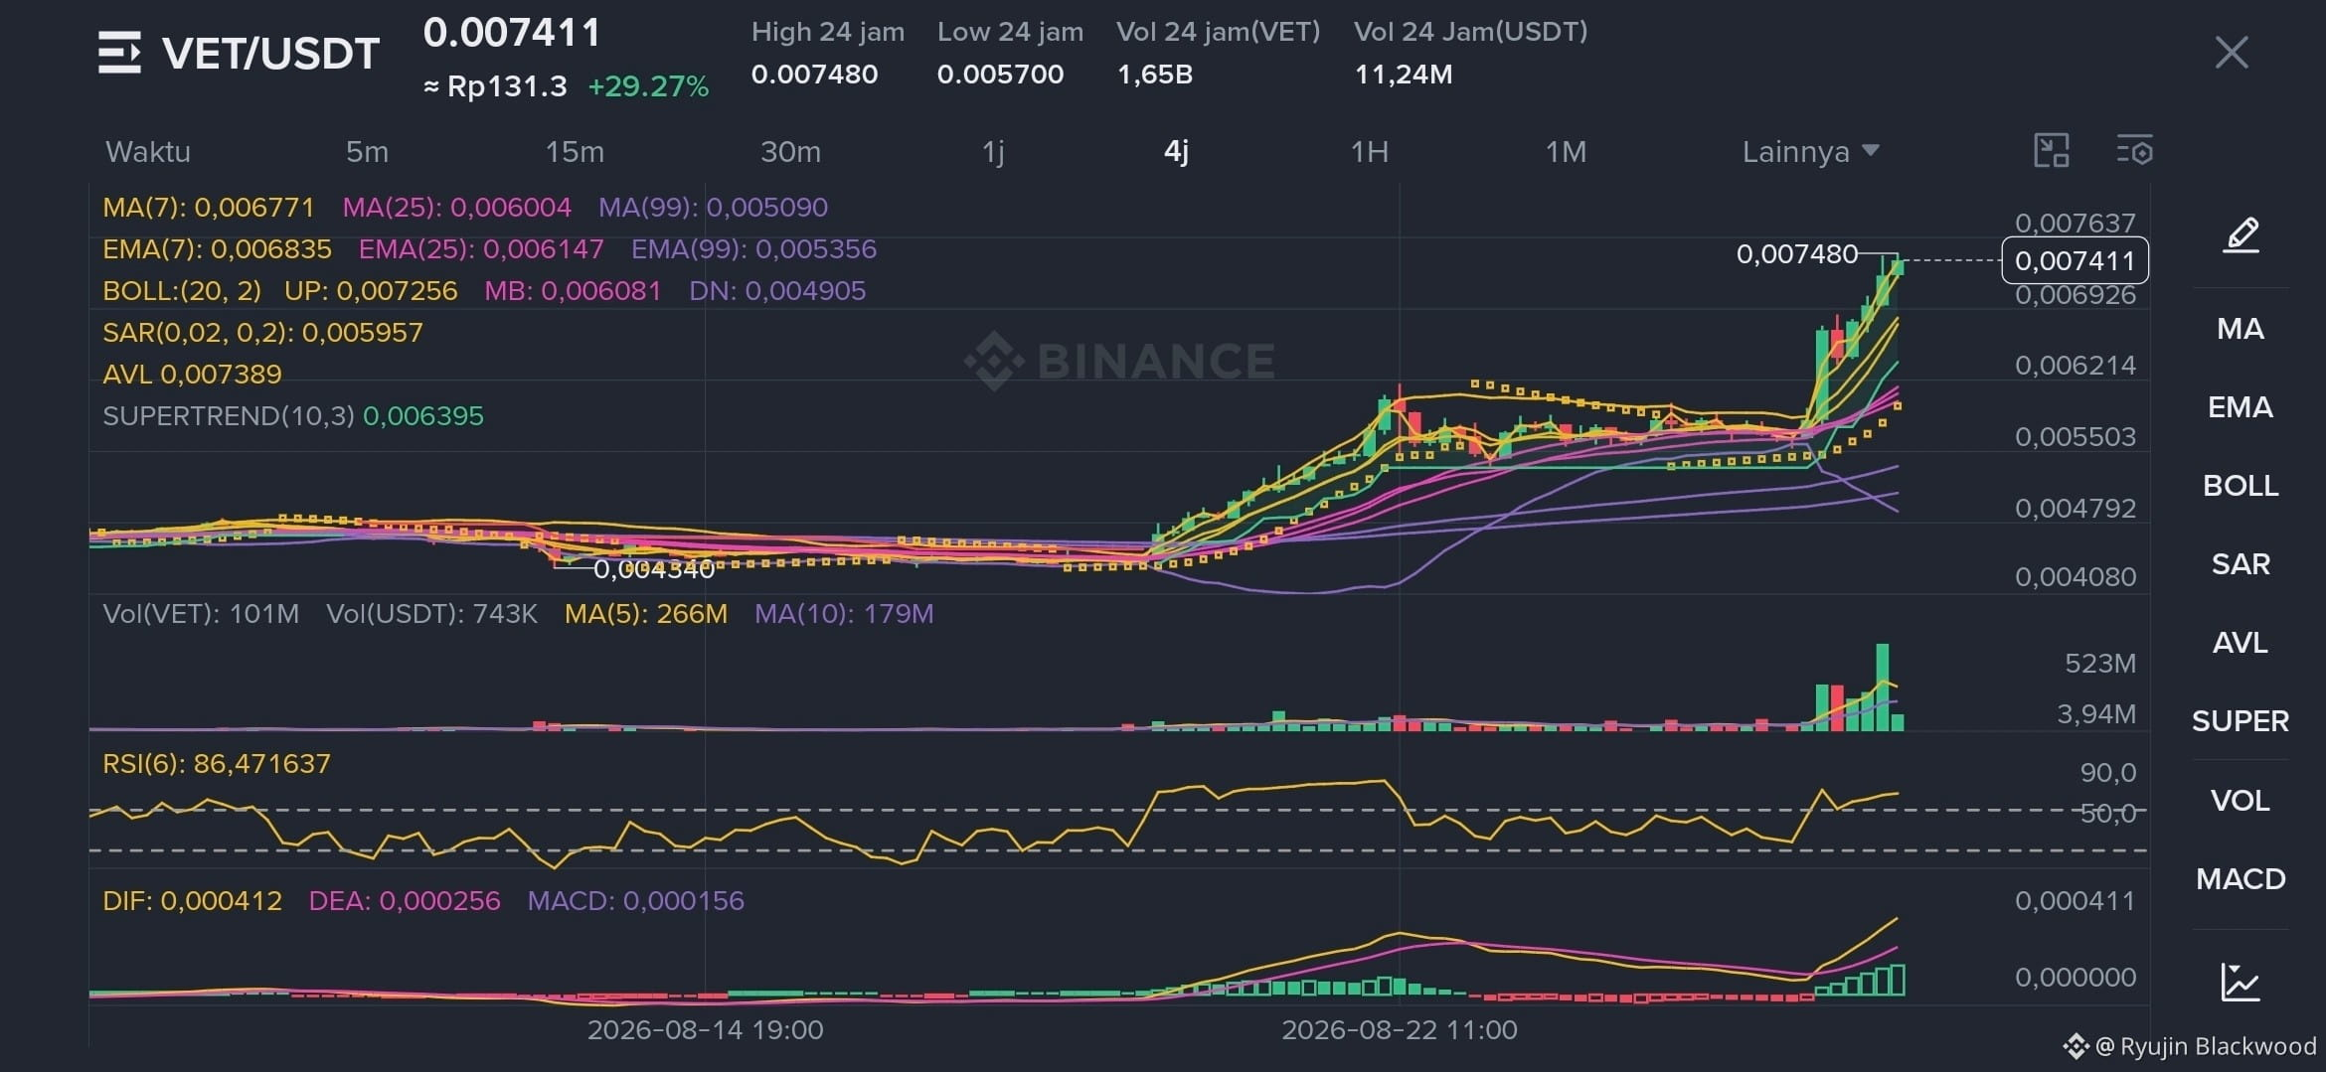Image resolution: width=2326 pixels, height=1072 pixels.
Task: Open the pair list menu icon
Action: (119, 53)
